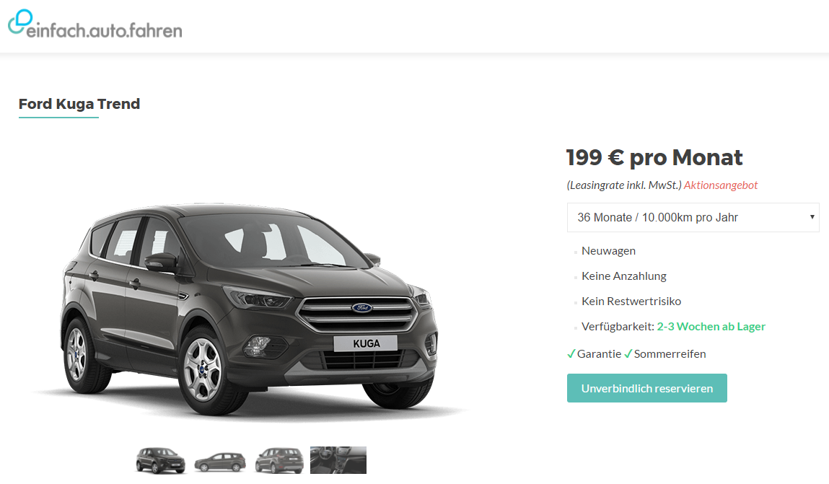Click the red Aktionsangebot label
This screenshot has height=484, width=829.
[721, 185]
